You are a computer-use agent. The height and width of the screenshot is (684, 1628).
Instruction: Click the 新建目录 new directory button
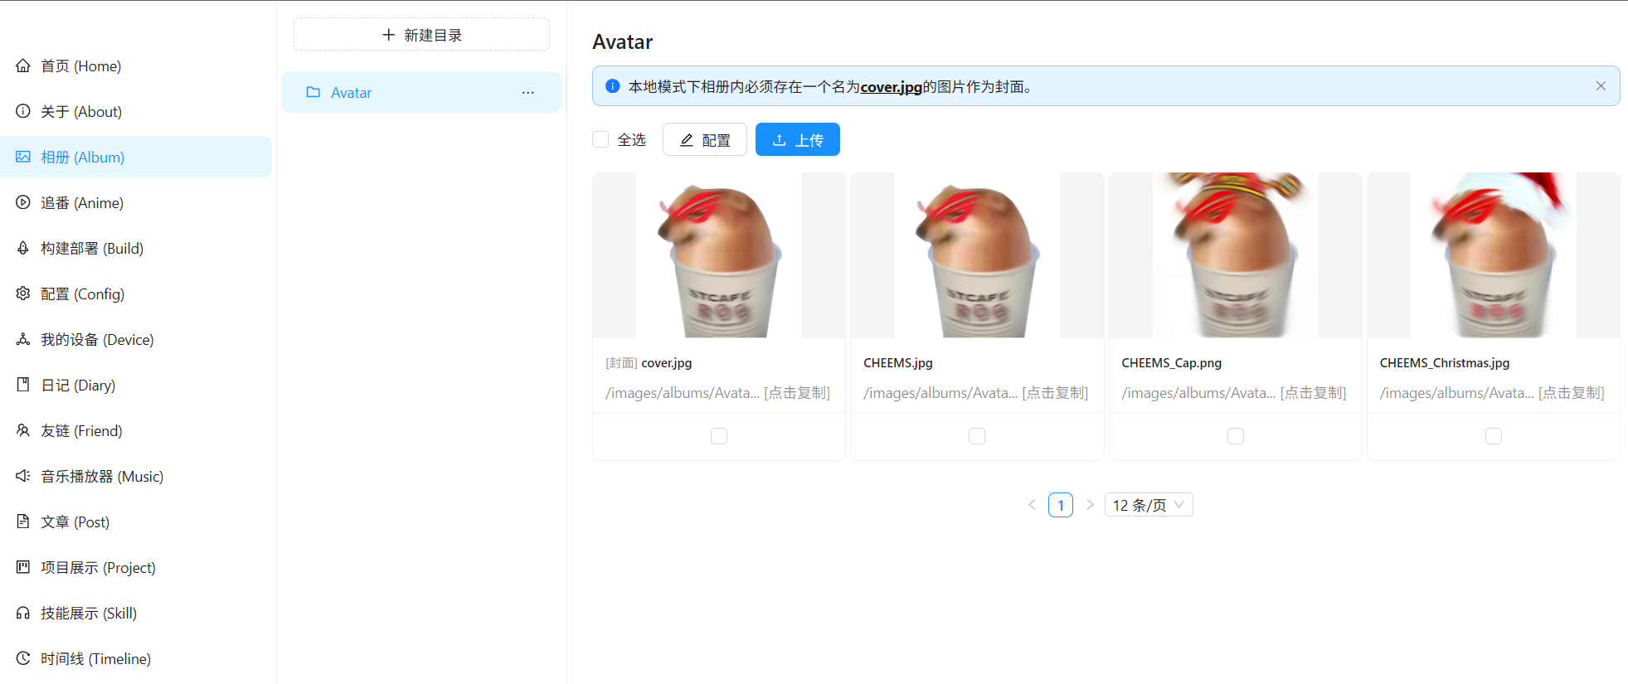point(421,35)
